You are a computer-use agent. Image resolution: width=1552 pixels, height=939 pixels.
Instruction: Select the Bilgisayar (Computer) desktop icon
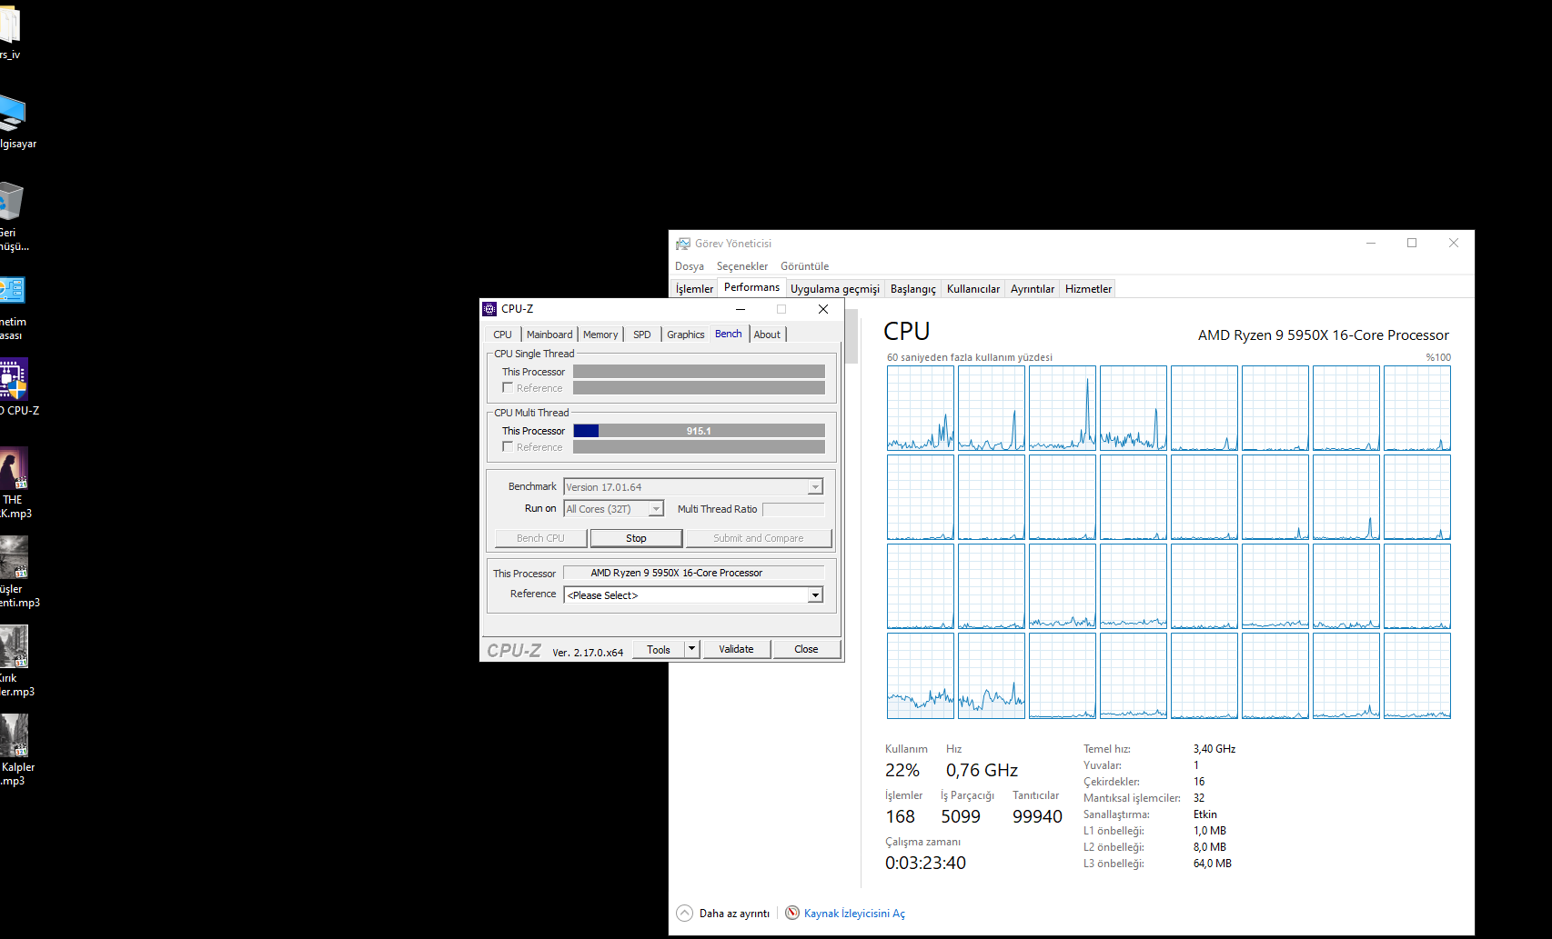pos(13,113)
